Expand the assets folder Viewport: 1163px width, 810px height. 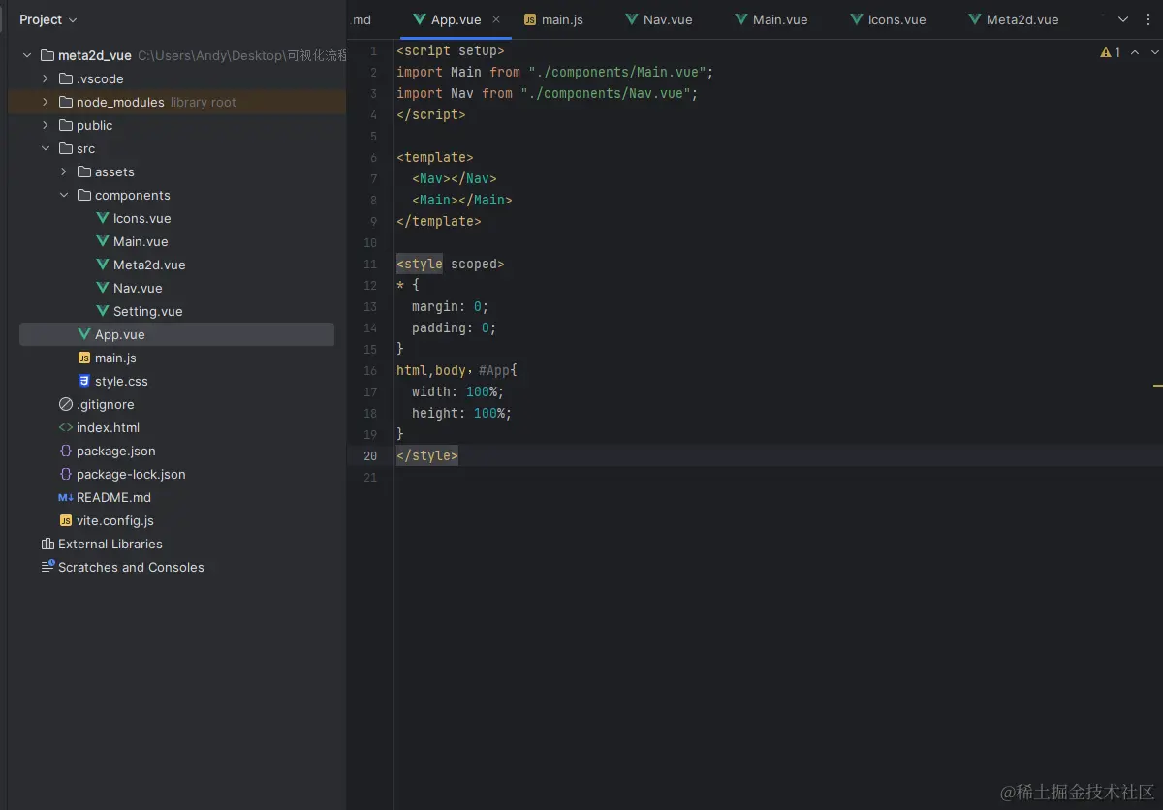coord(64,171)
